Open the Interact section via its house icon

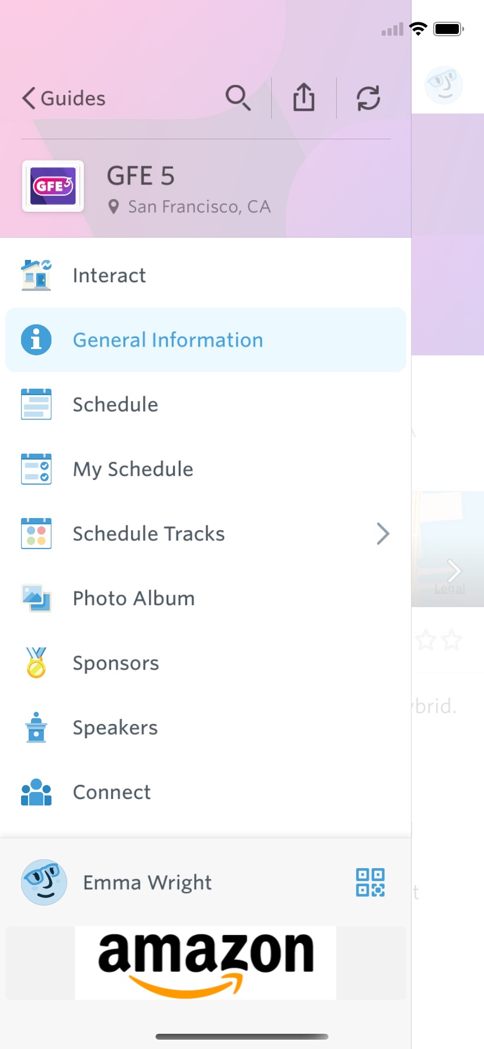click(36, 275)
